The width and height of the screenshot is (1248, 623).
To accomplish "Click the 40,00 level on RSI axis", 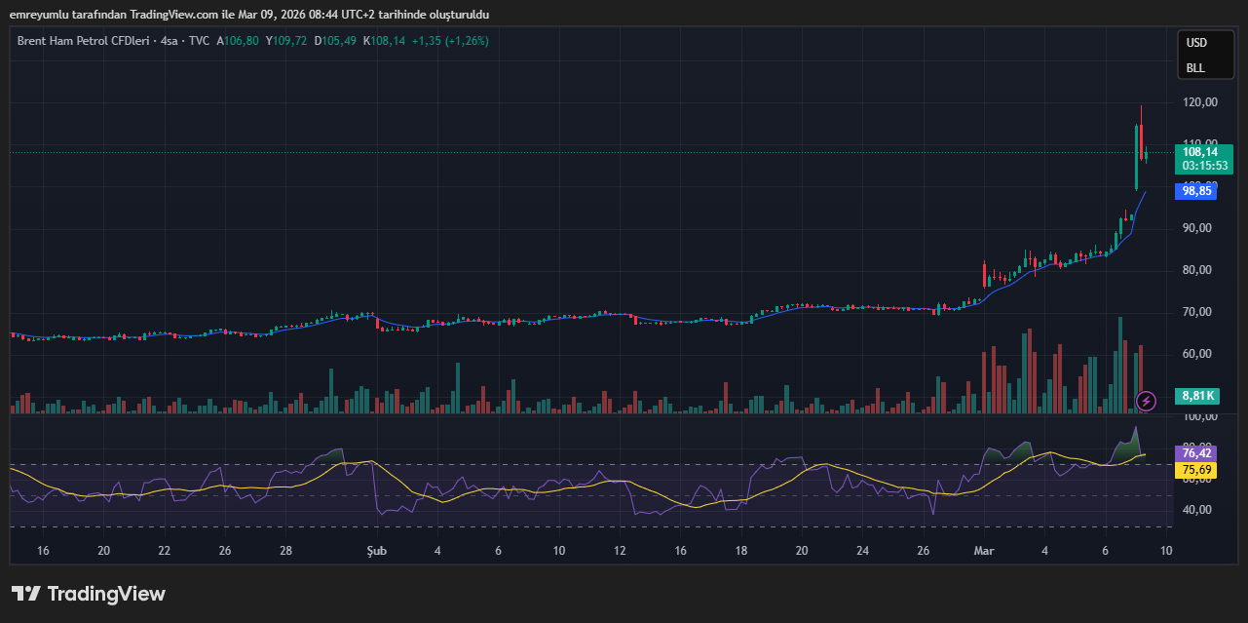I will coord(1195,510).
